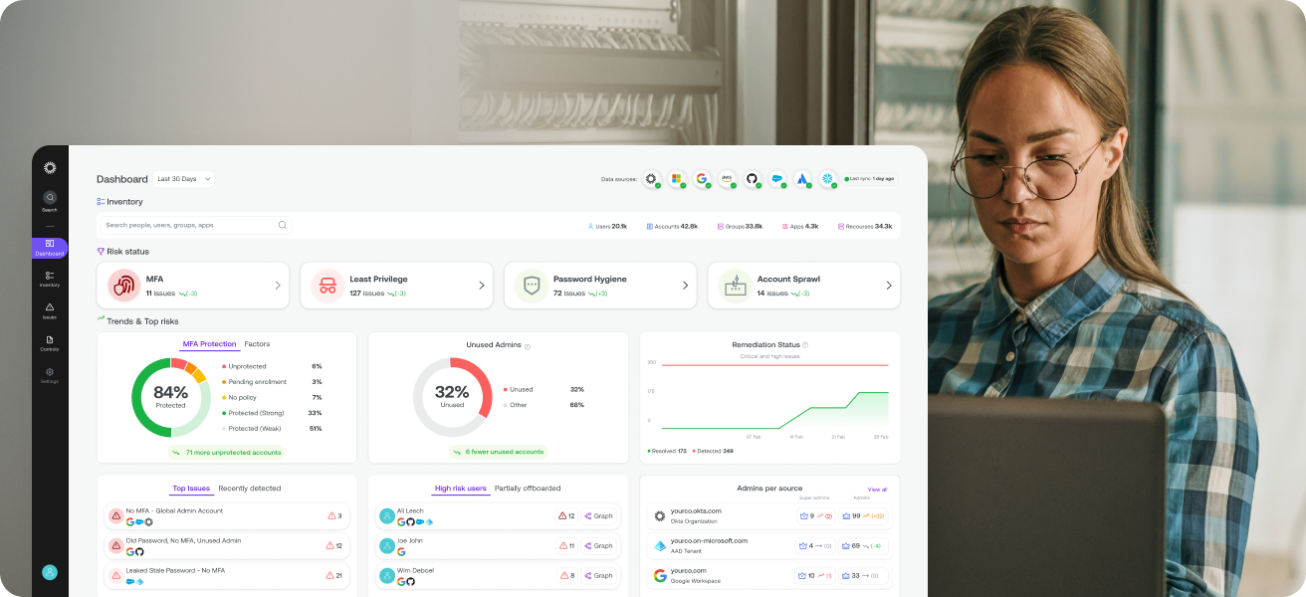Viewport: 1306px width, 597px height.
Task: Click the Unused Admins info icon
Action: pyautogui.click(x=528, y=346)
